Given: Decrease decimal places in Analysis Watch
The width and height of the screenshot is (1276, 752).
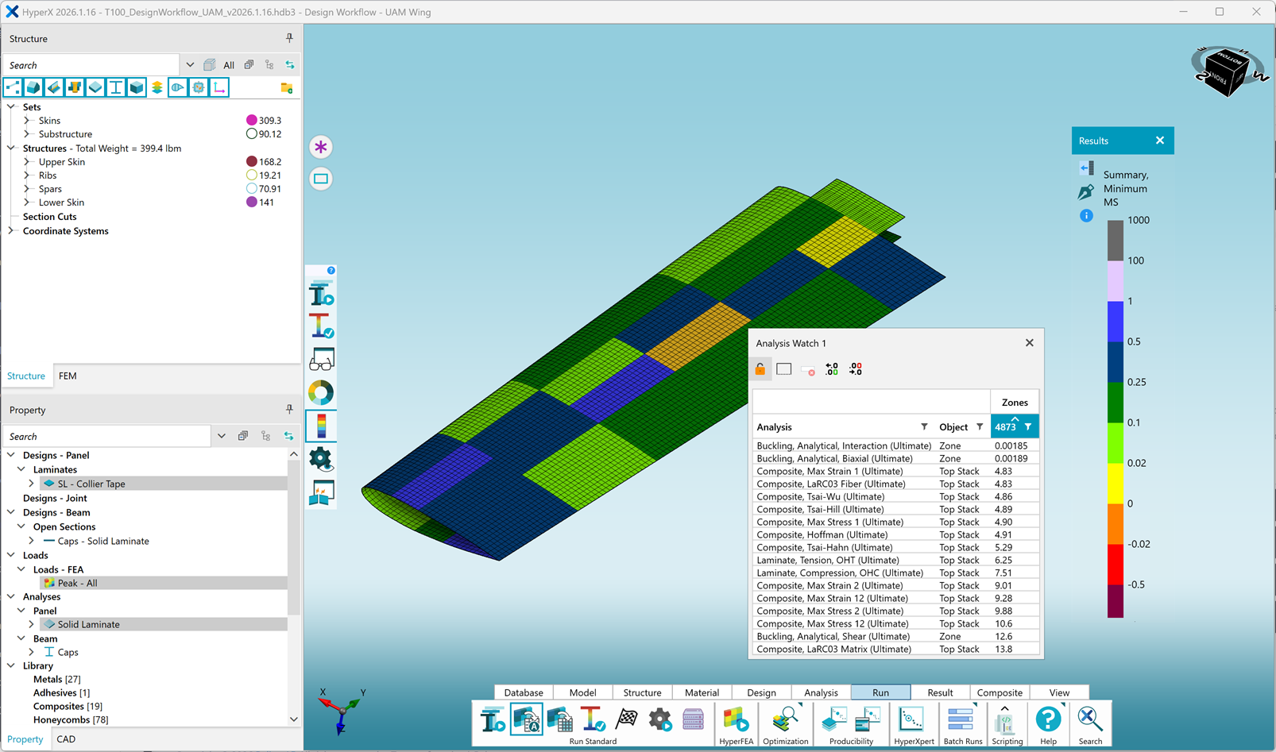Looking at the screenshot, I should point(856,369).
